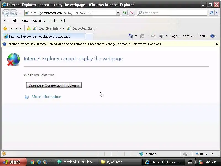
Task: Open the Help menu
Action: [64, 21]
